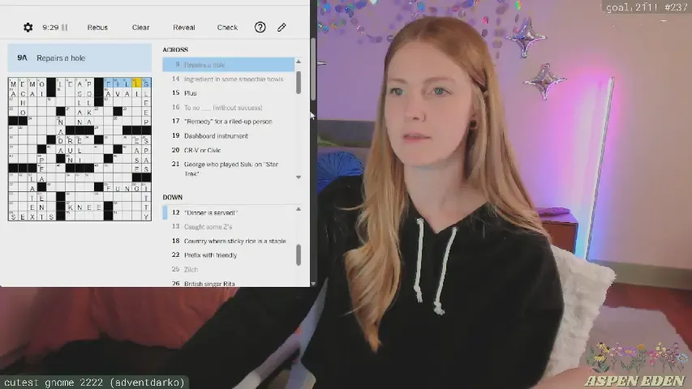Pick the sticky rice country clue
This screenshot has height=389, width=692.
[x=234, y=241]
